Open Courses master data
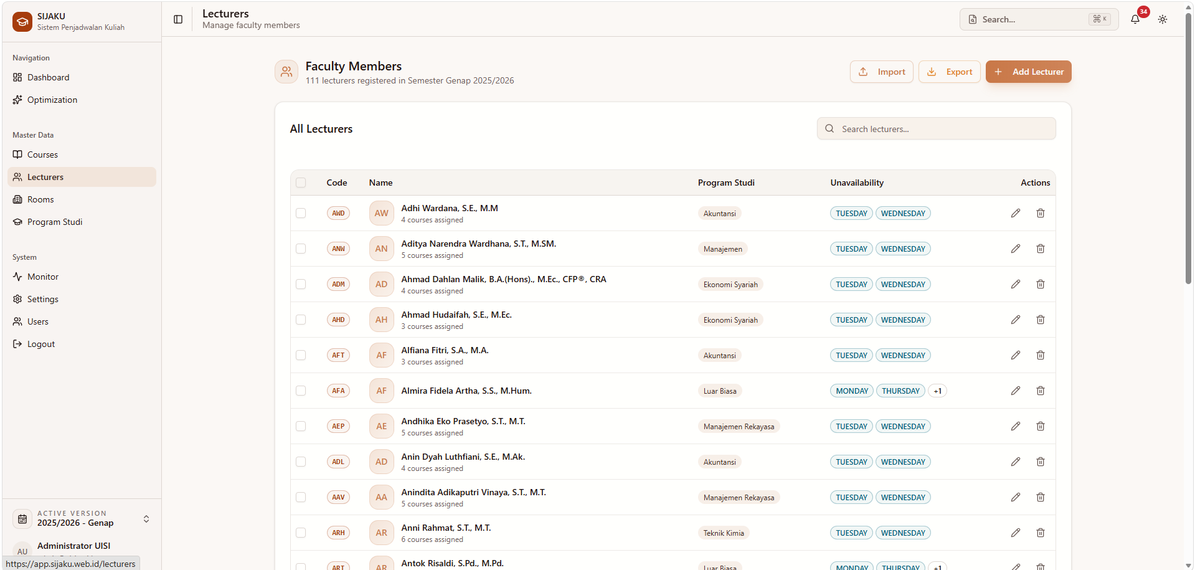The image size is (1195, 570). tap(82, 154)
